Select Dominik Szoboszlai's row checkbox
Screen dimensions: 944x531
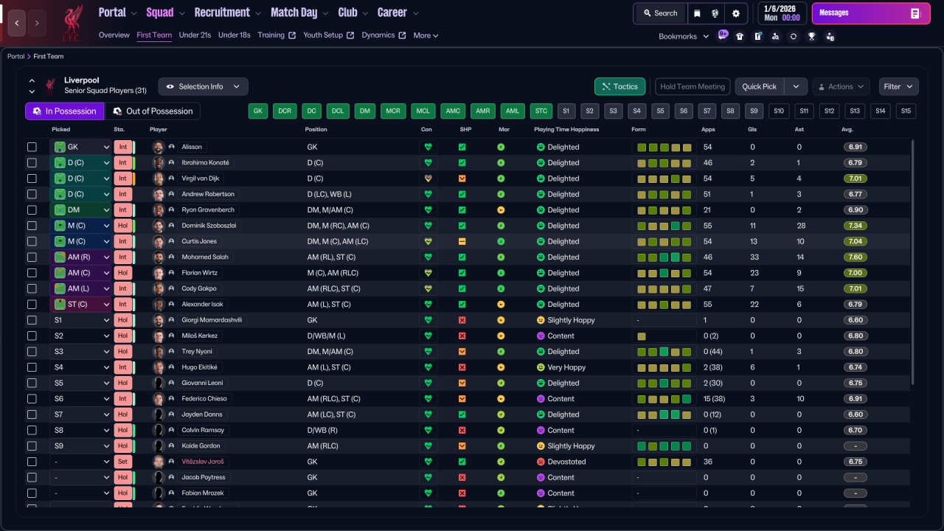[x=32, y=226]
